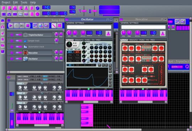Open the What's This help icon
Image resolution: width=192 pixels, height=131 pixels.
coord(37,8)
